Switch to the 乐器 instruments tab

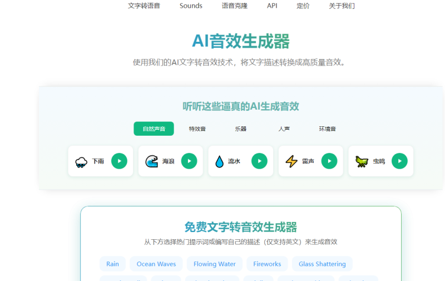tap(240, 129)
